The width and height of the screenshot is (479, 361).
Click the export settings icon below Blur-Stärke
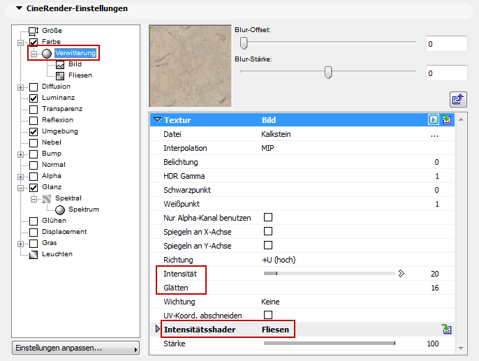tap(458, 99)
